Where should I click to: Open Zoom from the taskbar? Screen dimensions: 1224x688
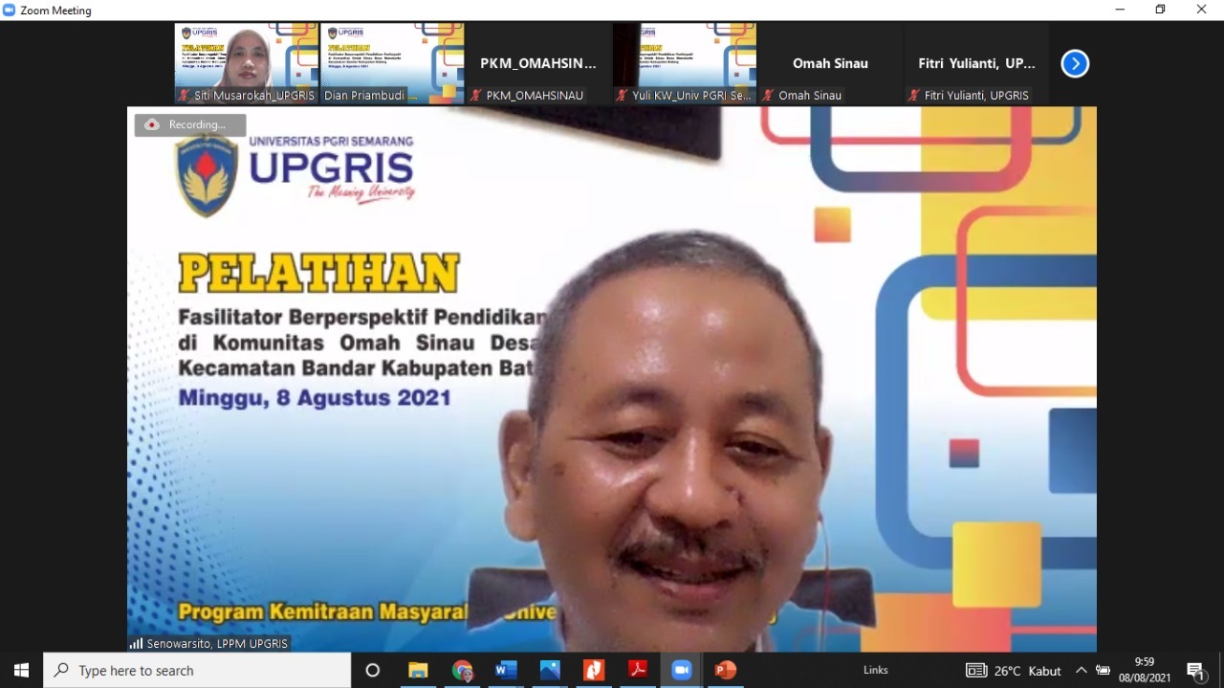681,670
